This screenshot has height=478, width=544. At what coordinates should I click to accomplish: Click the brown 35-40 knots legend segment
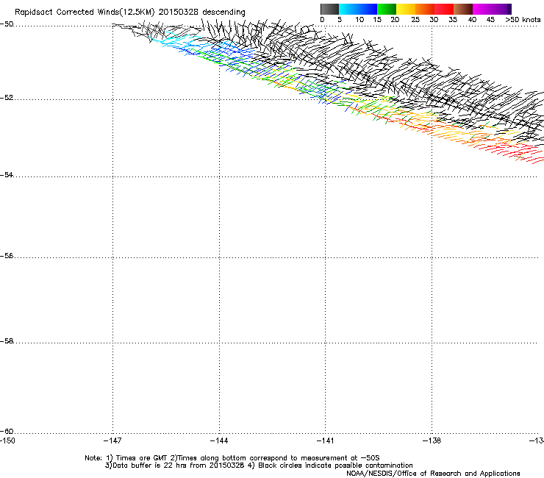[x=463, y=9]
